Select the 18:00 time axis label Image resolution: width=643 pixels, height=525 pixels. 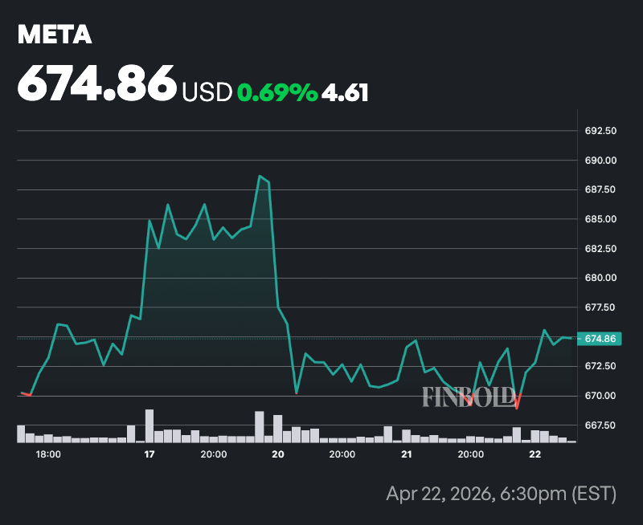49,455
